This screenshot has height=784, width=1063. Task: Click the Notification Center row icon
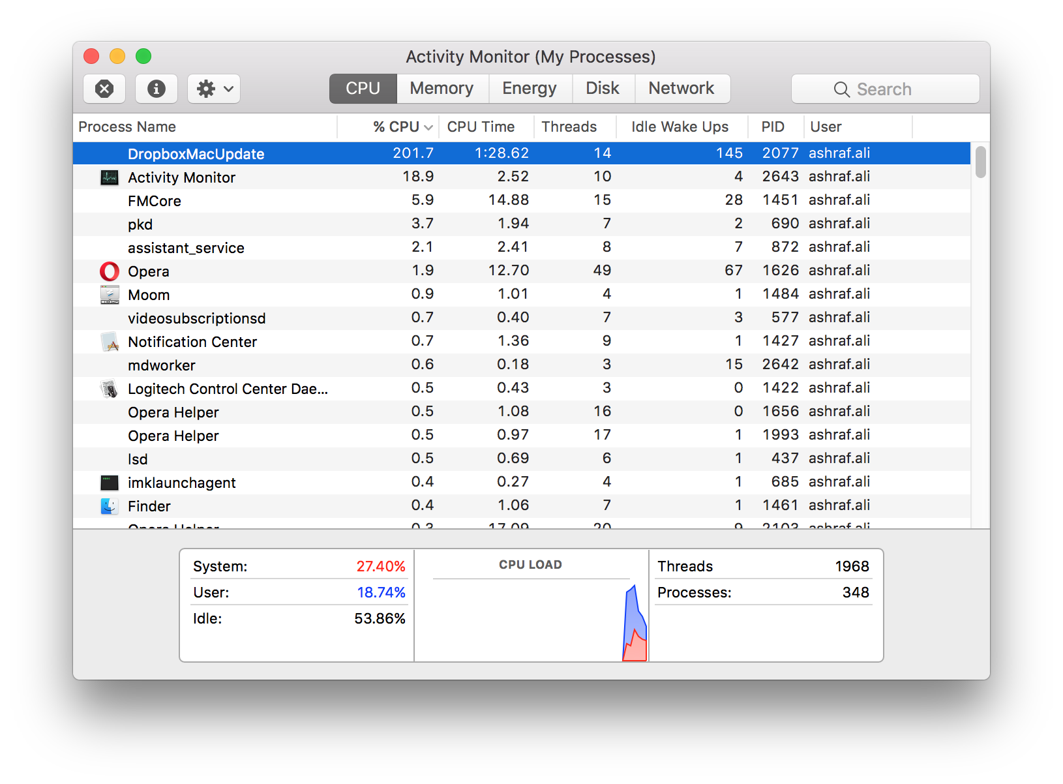110,342
